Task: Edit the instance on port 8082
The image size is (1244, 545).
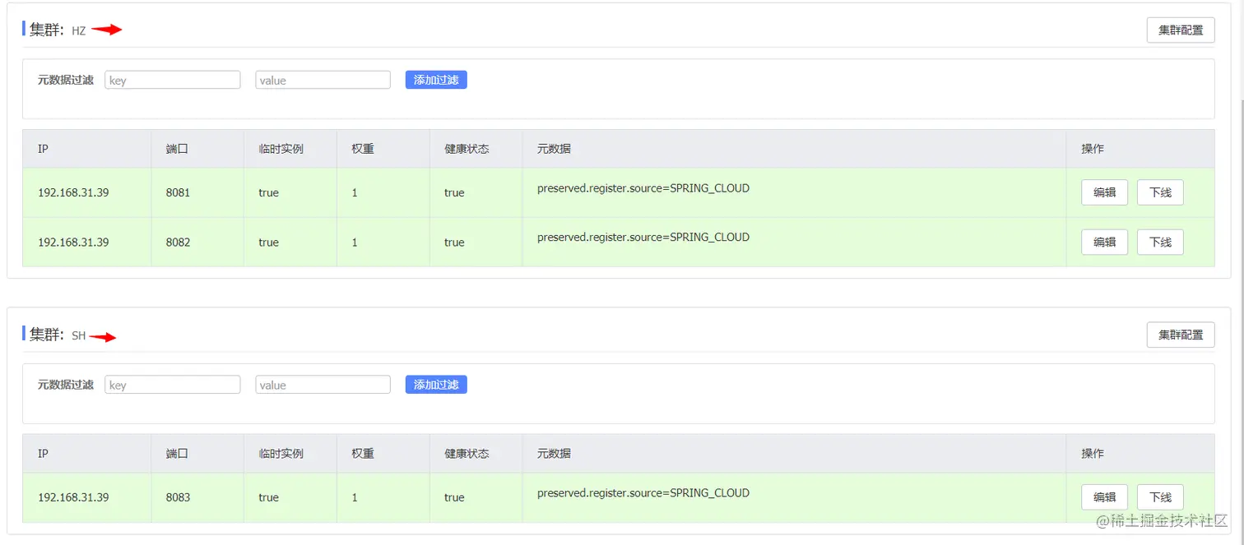Action: click(x=1104, y=242)
